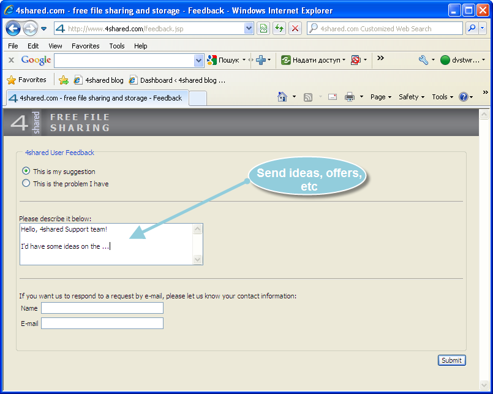Open the Help menu
This screenshot has width=493, height=394.
click(x=140, y=46)
